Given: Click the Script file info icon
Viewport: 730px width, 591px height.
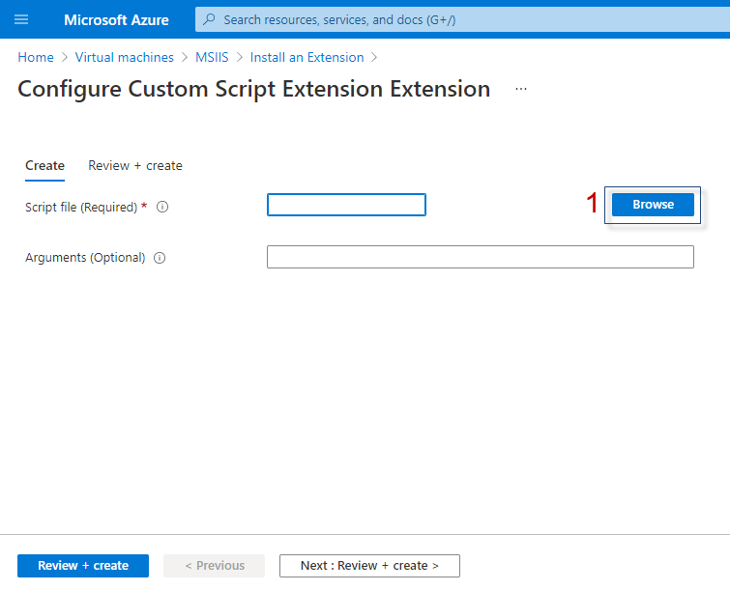Looking at the screenshot, I should (162, 207).
